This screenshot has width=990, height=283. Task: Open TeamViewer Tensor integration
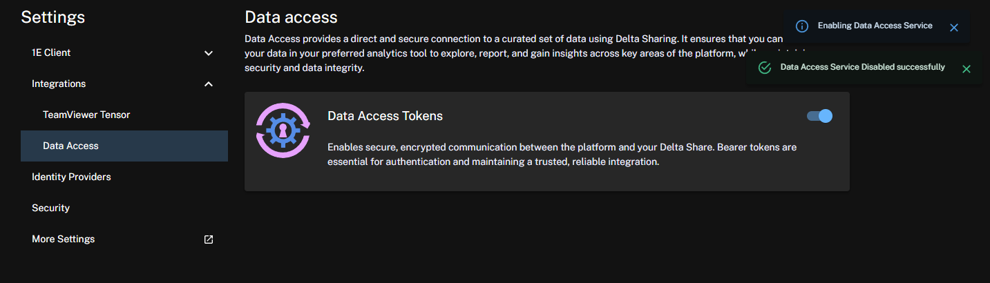pyautogui.click(x=86, y=115)
